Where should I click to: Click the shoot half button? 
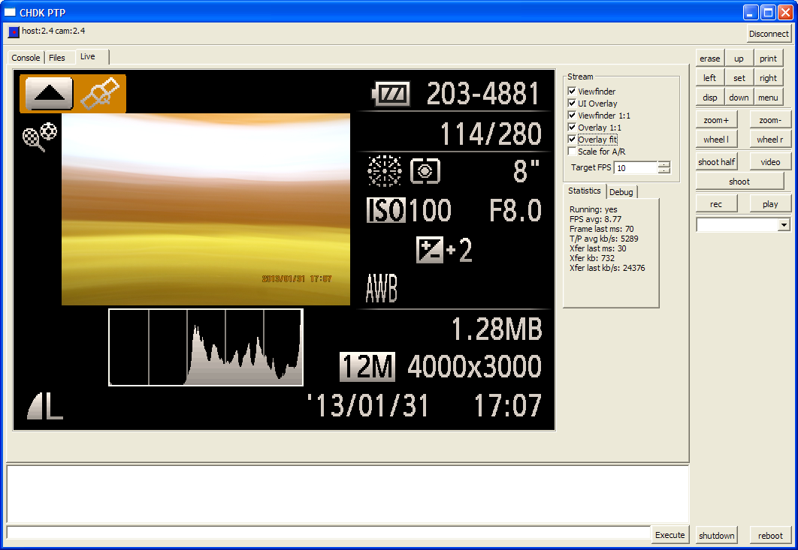click(x=716, y=161)
